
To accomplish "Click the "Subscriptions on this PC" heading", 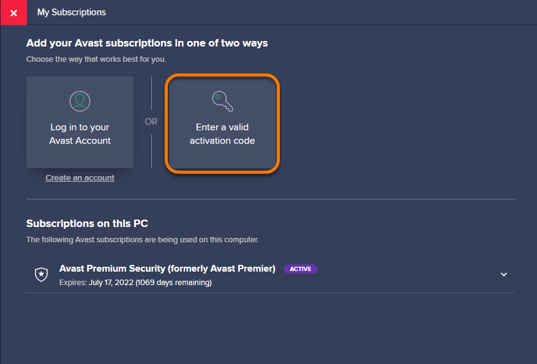I will point(87,223).
